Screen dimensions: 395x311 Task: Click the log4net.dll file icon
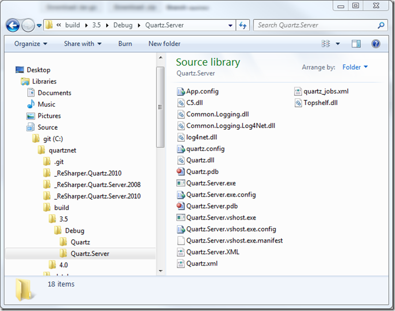(x=181, y=137)
